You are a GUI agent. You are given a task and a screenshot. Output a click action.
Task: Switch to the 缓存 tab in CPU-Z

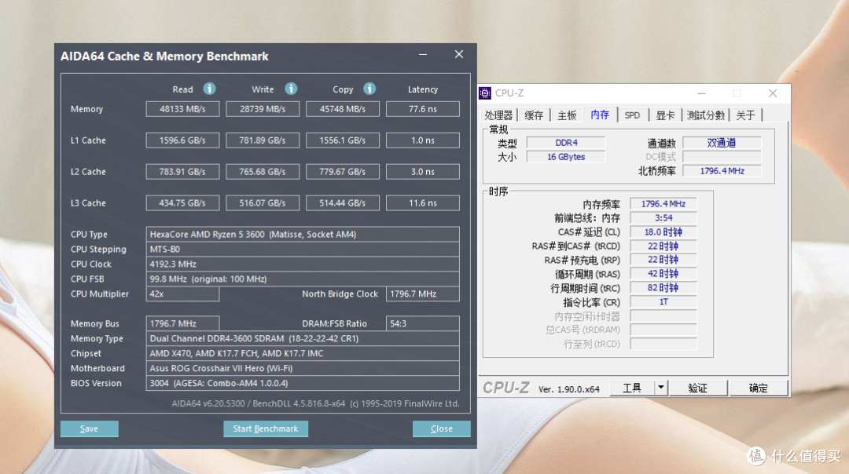tap(534, 115)
